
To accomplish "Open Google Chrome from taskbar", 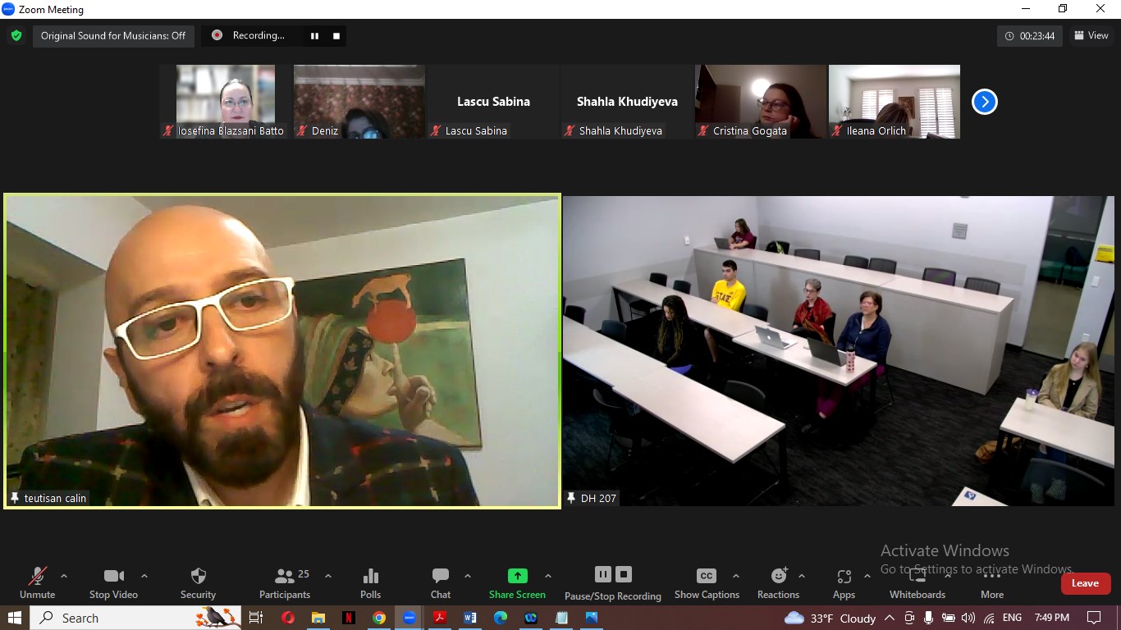I will point(379,618).
